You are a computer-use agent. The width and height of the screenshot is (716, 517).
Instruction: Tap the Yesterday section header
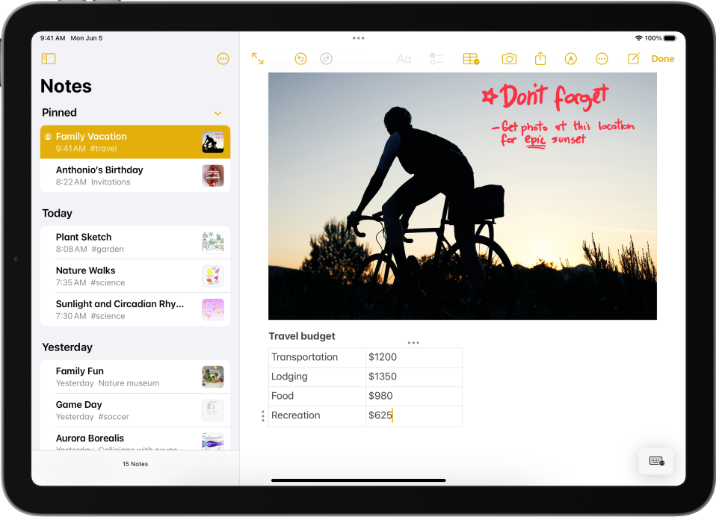tap(67, 347)
